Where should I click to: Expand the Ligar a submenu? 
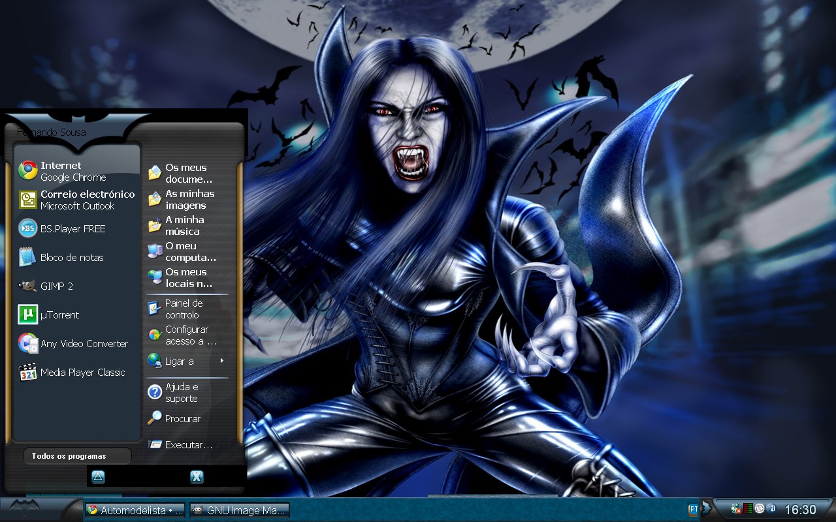coord(187,361)
